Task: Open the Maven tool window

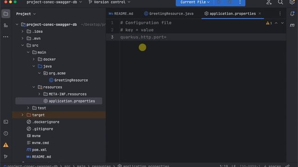Action: point(292,25)
